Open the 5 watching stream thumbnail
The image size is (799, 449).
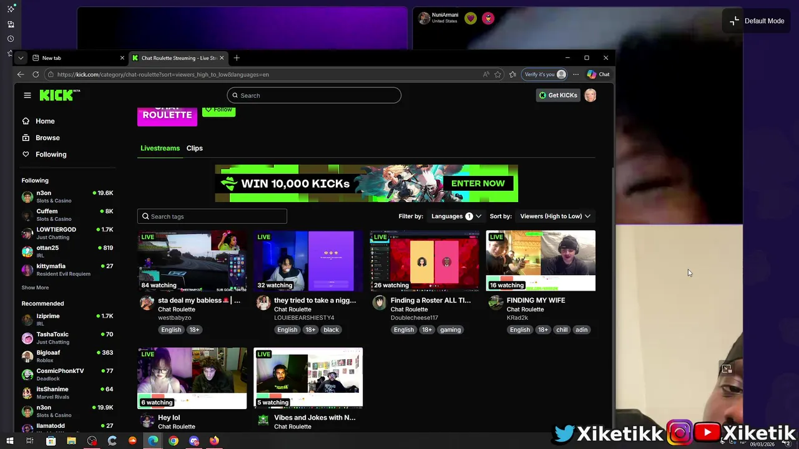pyautogui.click(x=308, y=378)
